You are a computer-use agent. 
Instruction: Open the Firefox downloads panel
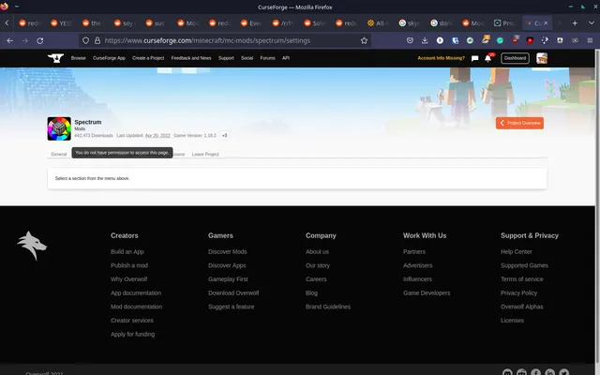(425, 40)
